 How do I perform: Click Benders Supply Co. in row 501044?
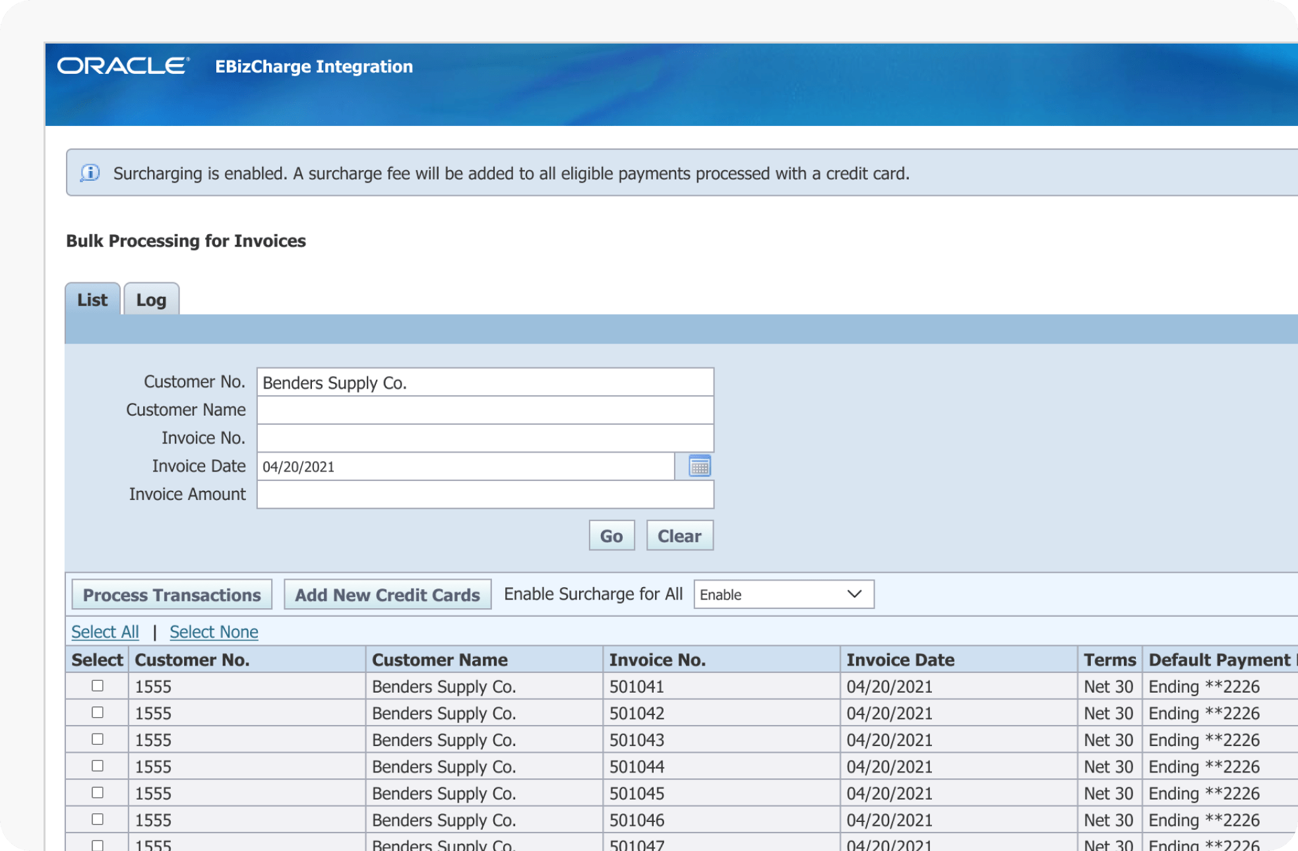(444, 767)
